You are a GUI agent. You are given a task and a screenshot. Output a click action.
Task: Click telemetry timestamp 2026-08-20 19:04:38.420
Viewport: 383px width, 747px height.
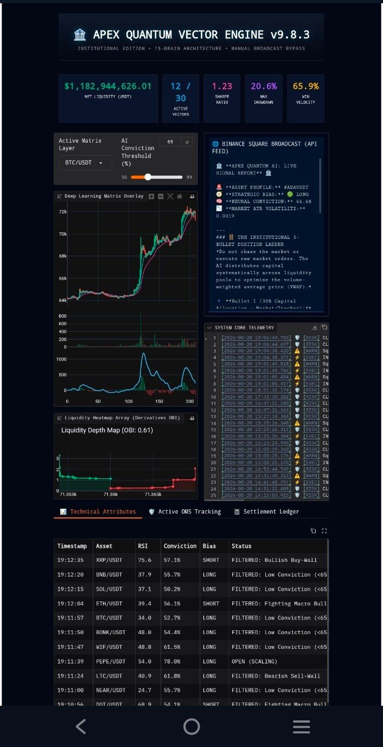(x=257, y=351)
